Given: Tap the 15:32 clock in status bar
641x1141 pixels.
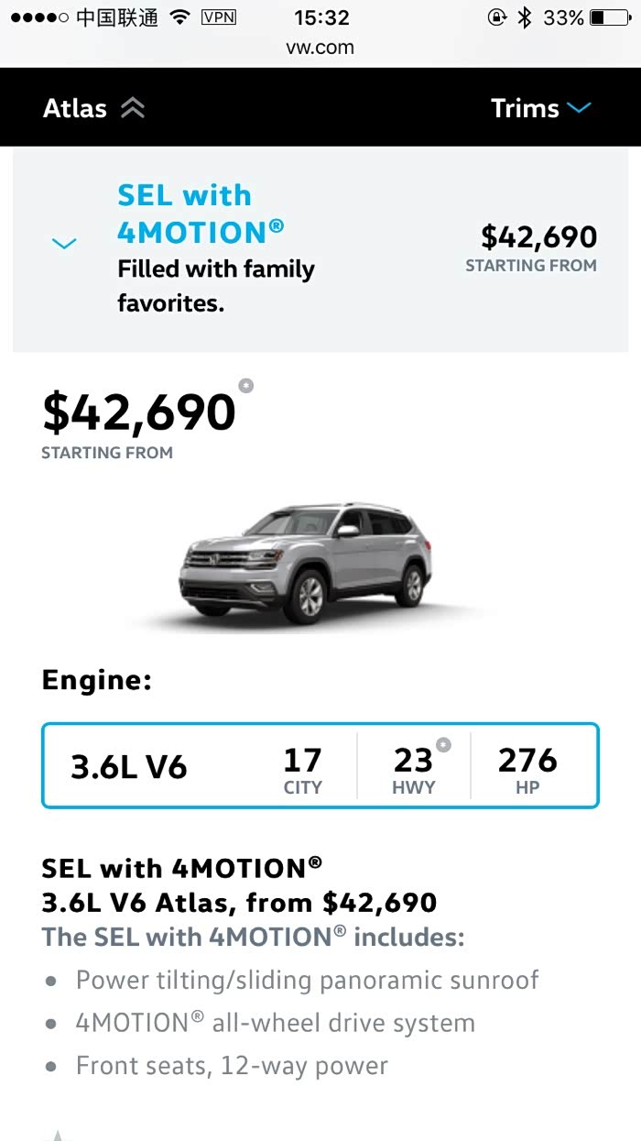Looking at the screenshot, I should click(321, 17).
